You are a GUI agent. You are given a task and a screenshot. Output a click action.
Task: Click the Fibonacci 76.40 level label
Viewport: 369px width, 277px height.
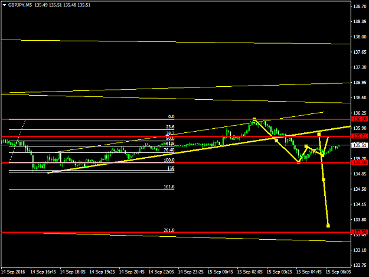(x=169, y=150)
